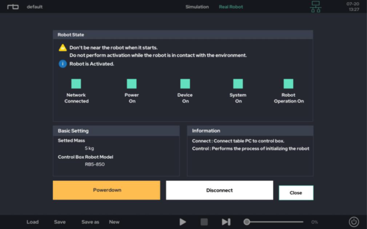Open the Load menu item
Screen dimensions: 367x229
pos(33,222)
